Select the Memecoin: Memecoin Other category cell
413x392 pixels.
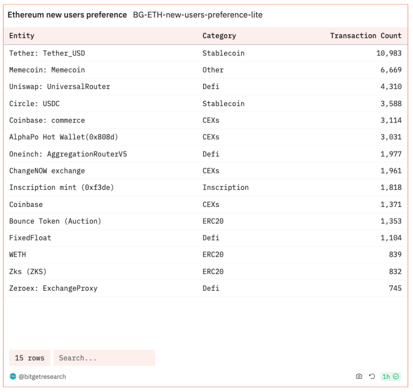tap(213, 70)
